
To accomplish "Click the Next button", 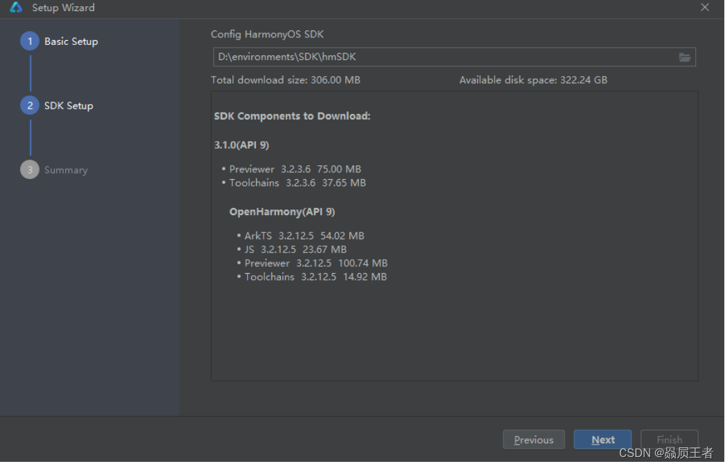I will pos(603,440).
